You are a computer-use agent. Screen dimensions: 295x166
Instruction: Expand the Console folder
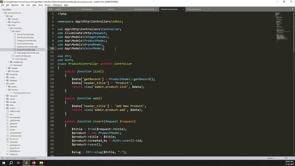tap(6, 19)
